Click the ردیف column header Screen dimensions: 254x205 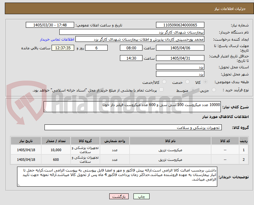click(x=243, y=141)
